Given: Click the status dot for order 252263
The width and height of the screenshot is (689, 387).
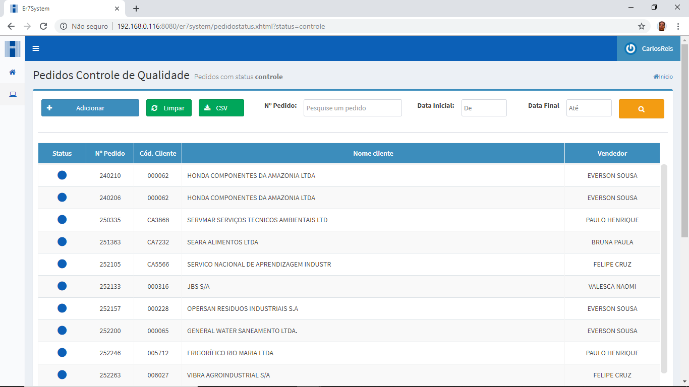Looking at the screenshot, I should [x=62, y=375].
